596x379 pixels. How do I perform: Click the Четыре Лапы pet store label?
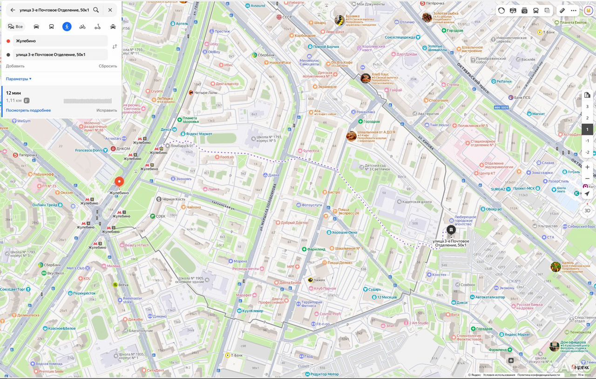point(203,93)
